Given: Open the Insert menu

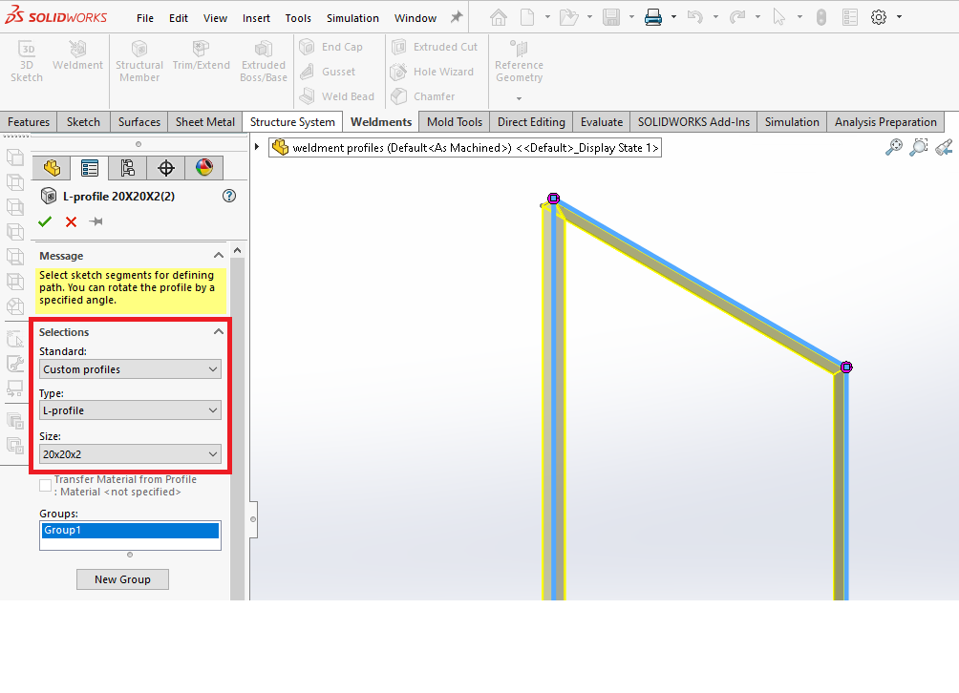Looking at the screenshot, I should (x=256, y=18).
